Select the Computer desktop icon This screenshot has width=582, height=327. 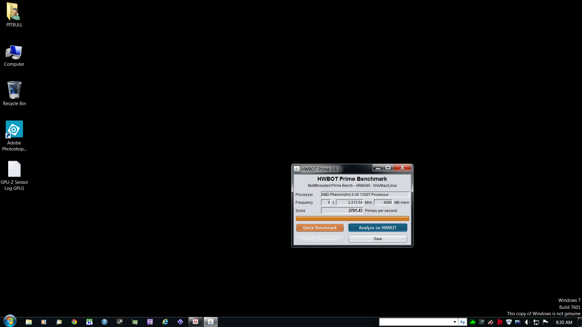point(14,56)
